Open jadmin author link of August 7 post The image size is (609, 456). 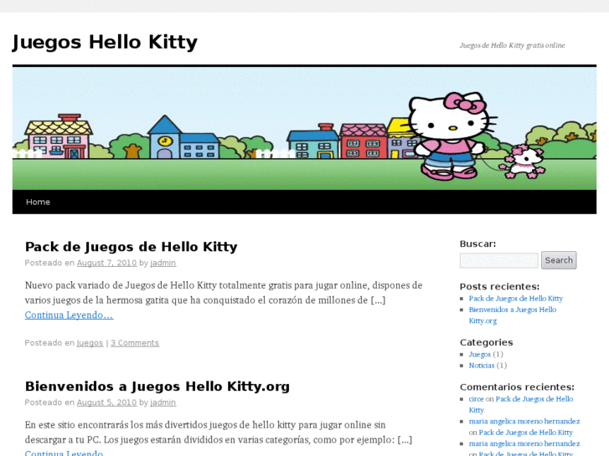(x=163, y=263)
